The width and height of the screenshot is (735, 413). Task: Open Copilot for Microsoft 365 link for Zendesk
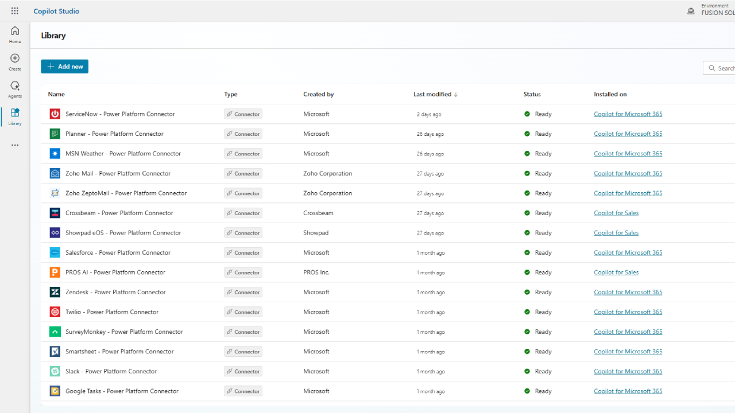tap(628, 292)
